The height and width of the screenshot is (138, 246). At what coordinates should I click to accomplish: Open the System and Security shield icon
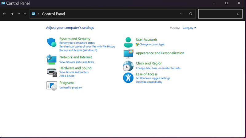pos(52,42)
